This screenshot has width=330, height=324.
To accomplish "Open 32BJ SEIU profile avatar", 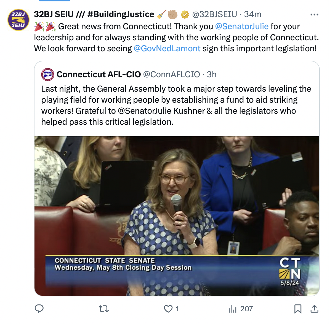I will point(18,20).
